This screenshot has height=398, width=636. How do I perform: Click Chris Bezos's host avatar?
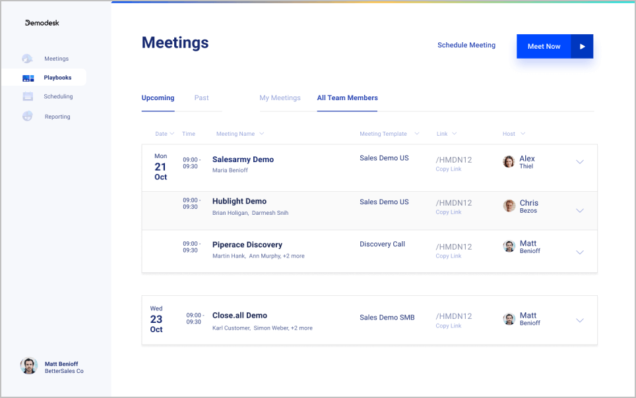(509, 206)
